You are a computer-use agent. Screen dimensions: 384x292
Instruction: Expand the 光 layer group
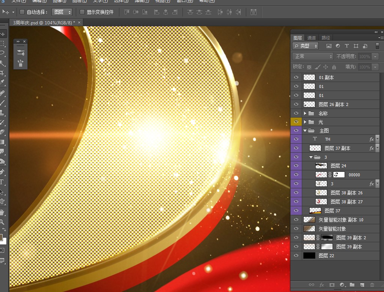305,122
